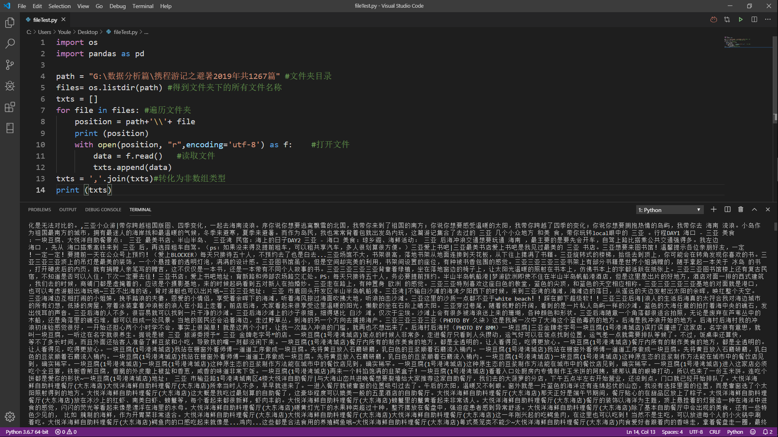Open the Extensions view icon
This screenshot has width=778, height=437.
click(x=10, y=107)
